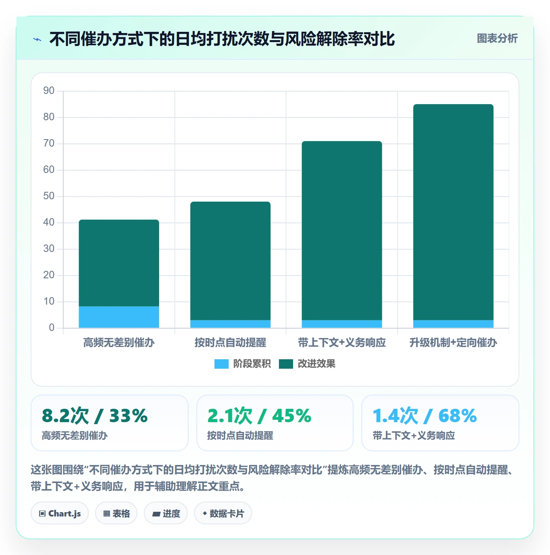Click the 表格 tag chip

[116, 513]
